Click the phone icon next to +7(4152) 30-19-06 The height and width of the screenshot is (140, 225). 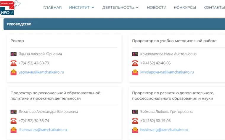pyautogui.click(x=135, y=121)
